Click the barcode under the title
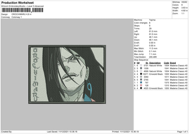Viewport: 189px width, 134px height. click(x=22, y=10)
